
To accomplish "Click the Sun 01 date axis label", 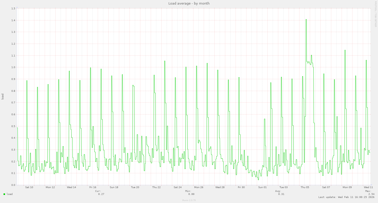I will tap(263, 187).
